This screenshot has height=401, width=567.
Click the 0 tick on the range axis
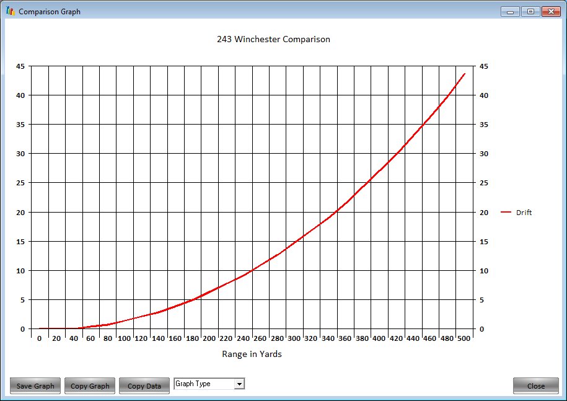click(40, 338)
